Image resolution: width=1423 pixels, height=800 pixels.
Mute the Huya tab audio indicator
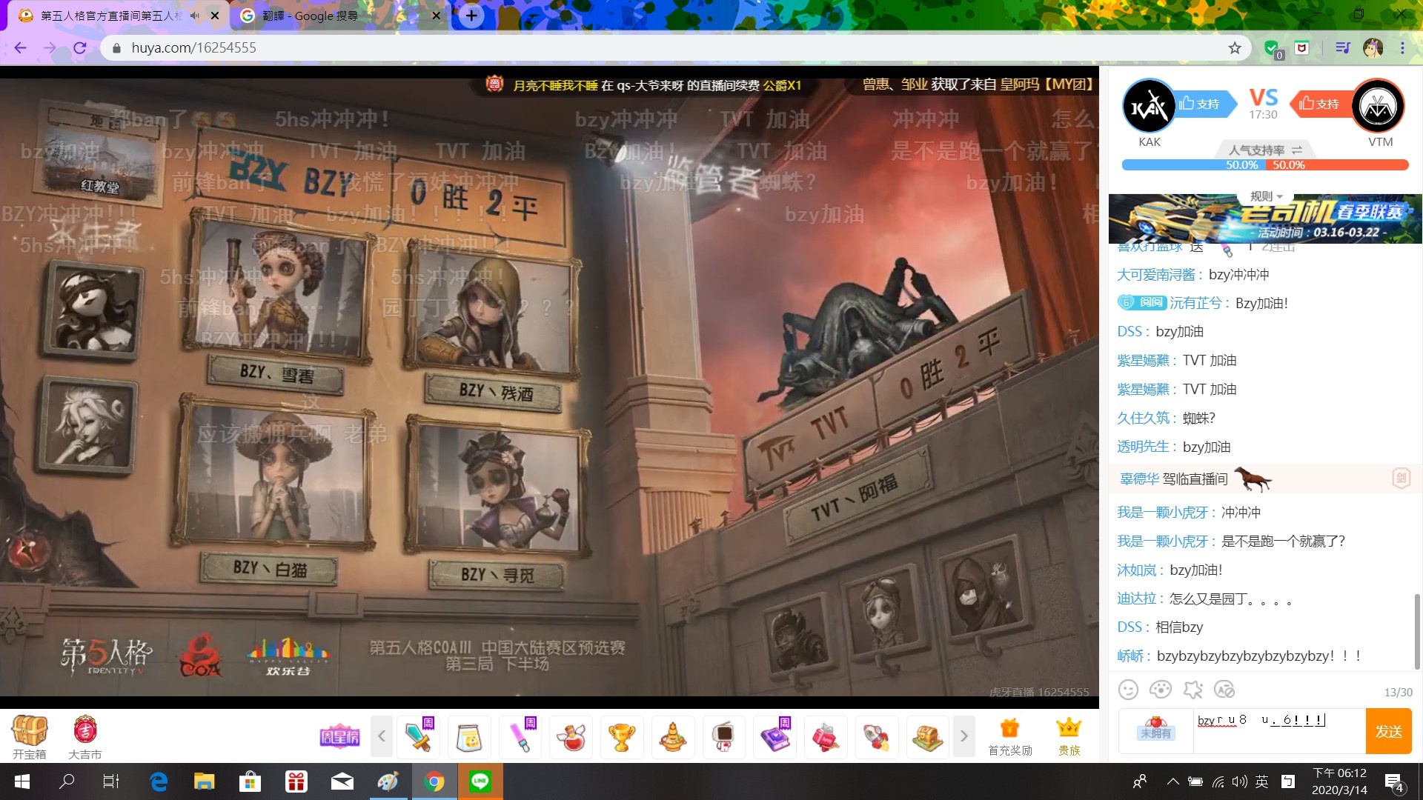click(x=195, y=16)
